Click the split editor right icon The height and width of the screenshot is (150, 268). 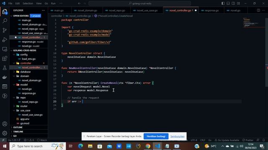258,10
